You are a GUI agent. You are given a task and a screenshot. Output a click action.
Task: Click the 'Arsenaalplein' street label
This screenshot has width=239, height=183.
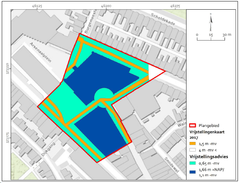[40, 52]
